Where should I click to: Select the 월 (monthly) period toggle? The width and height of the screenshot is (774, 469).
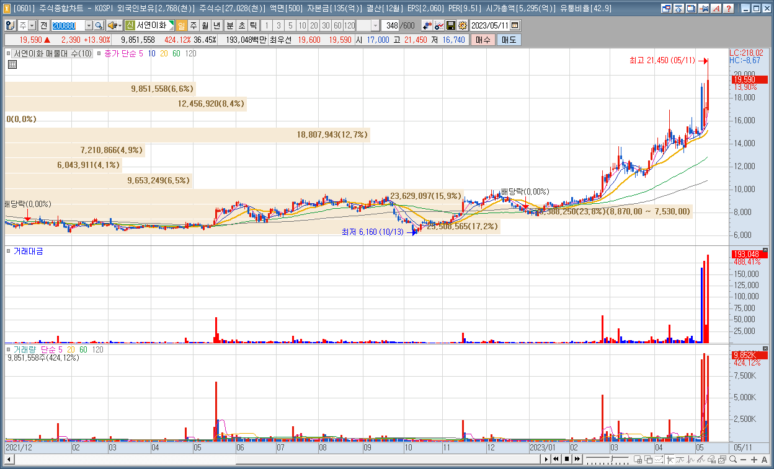(205, 25)
